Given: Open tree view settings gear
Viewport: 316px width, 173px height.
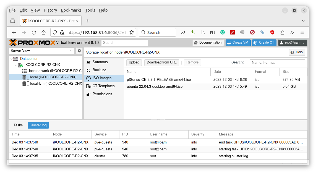Looking at the screenshot, I should [x=79, y=51].
